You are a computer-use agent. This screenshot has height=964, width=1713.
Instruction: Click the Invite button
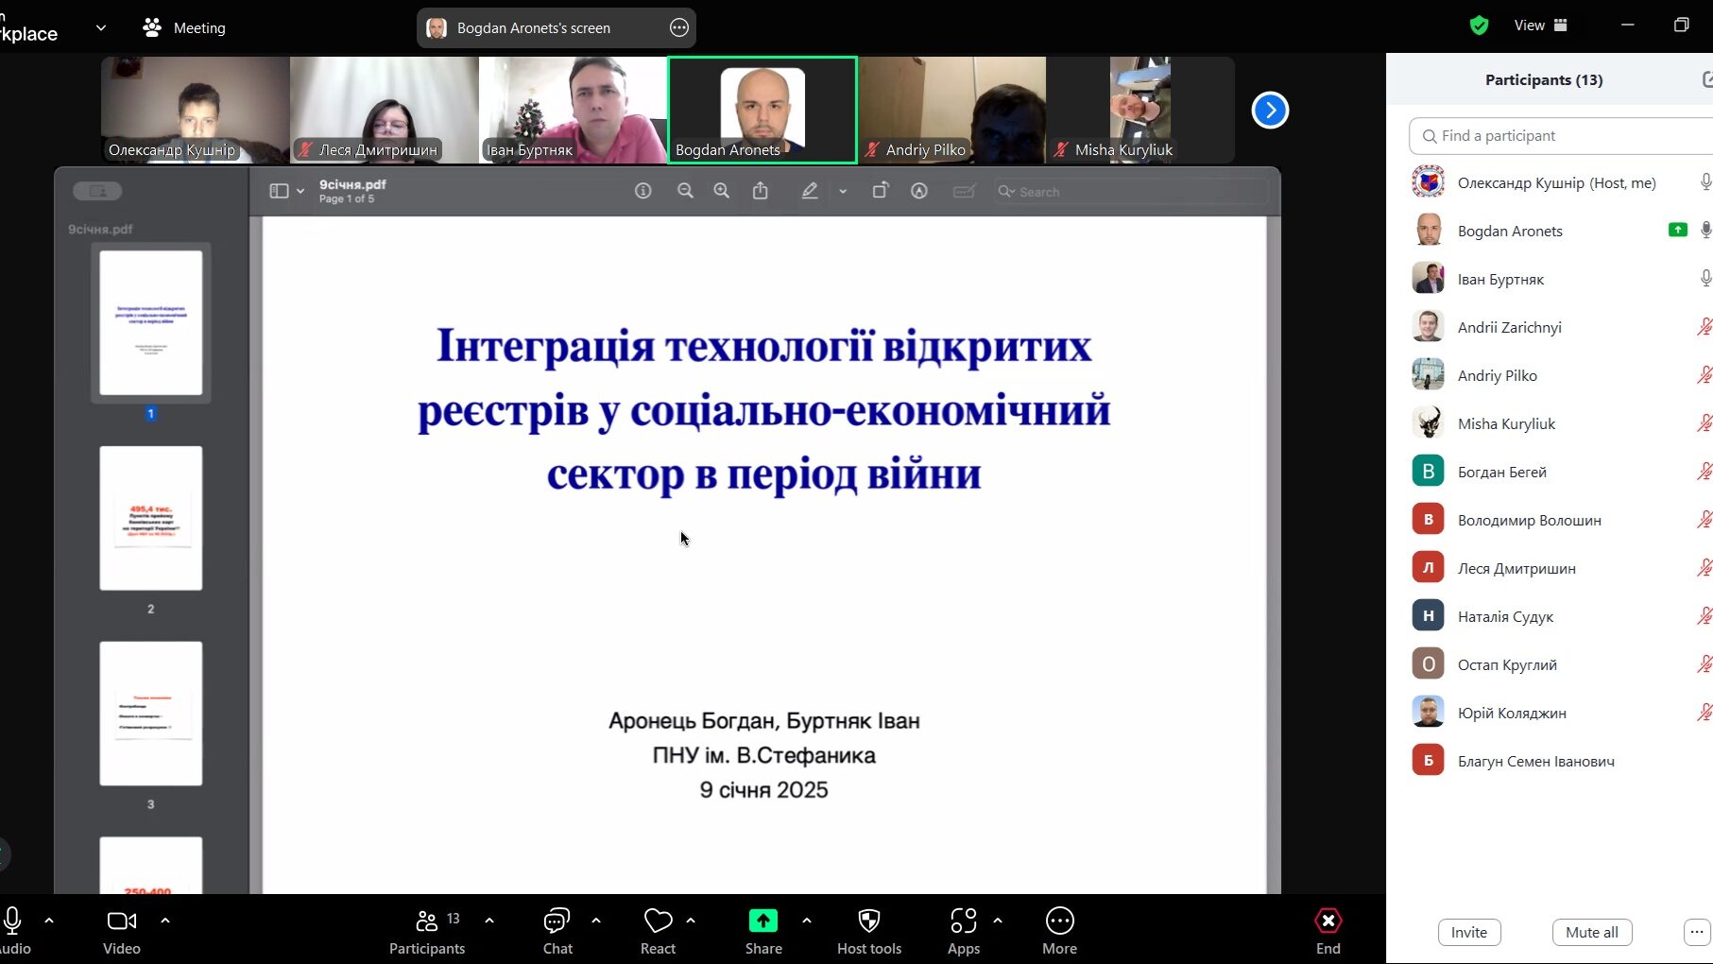1468,932
